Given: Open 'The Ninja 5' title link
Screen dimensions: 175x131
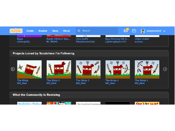Looking at the screenshot, I should click(x=141, y=80).
